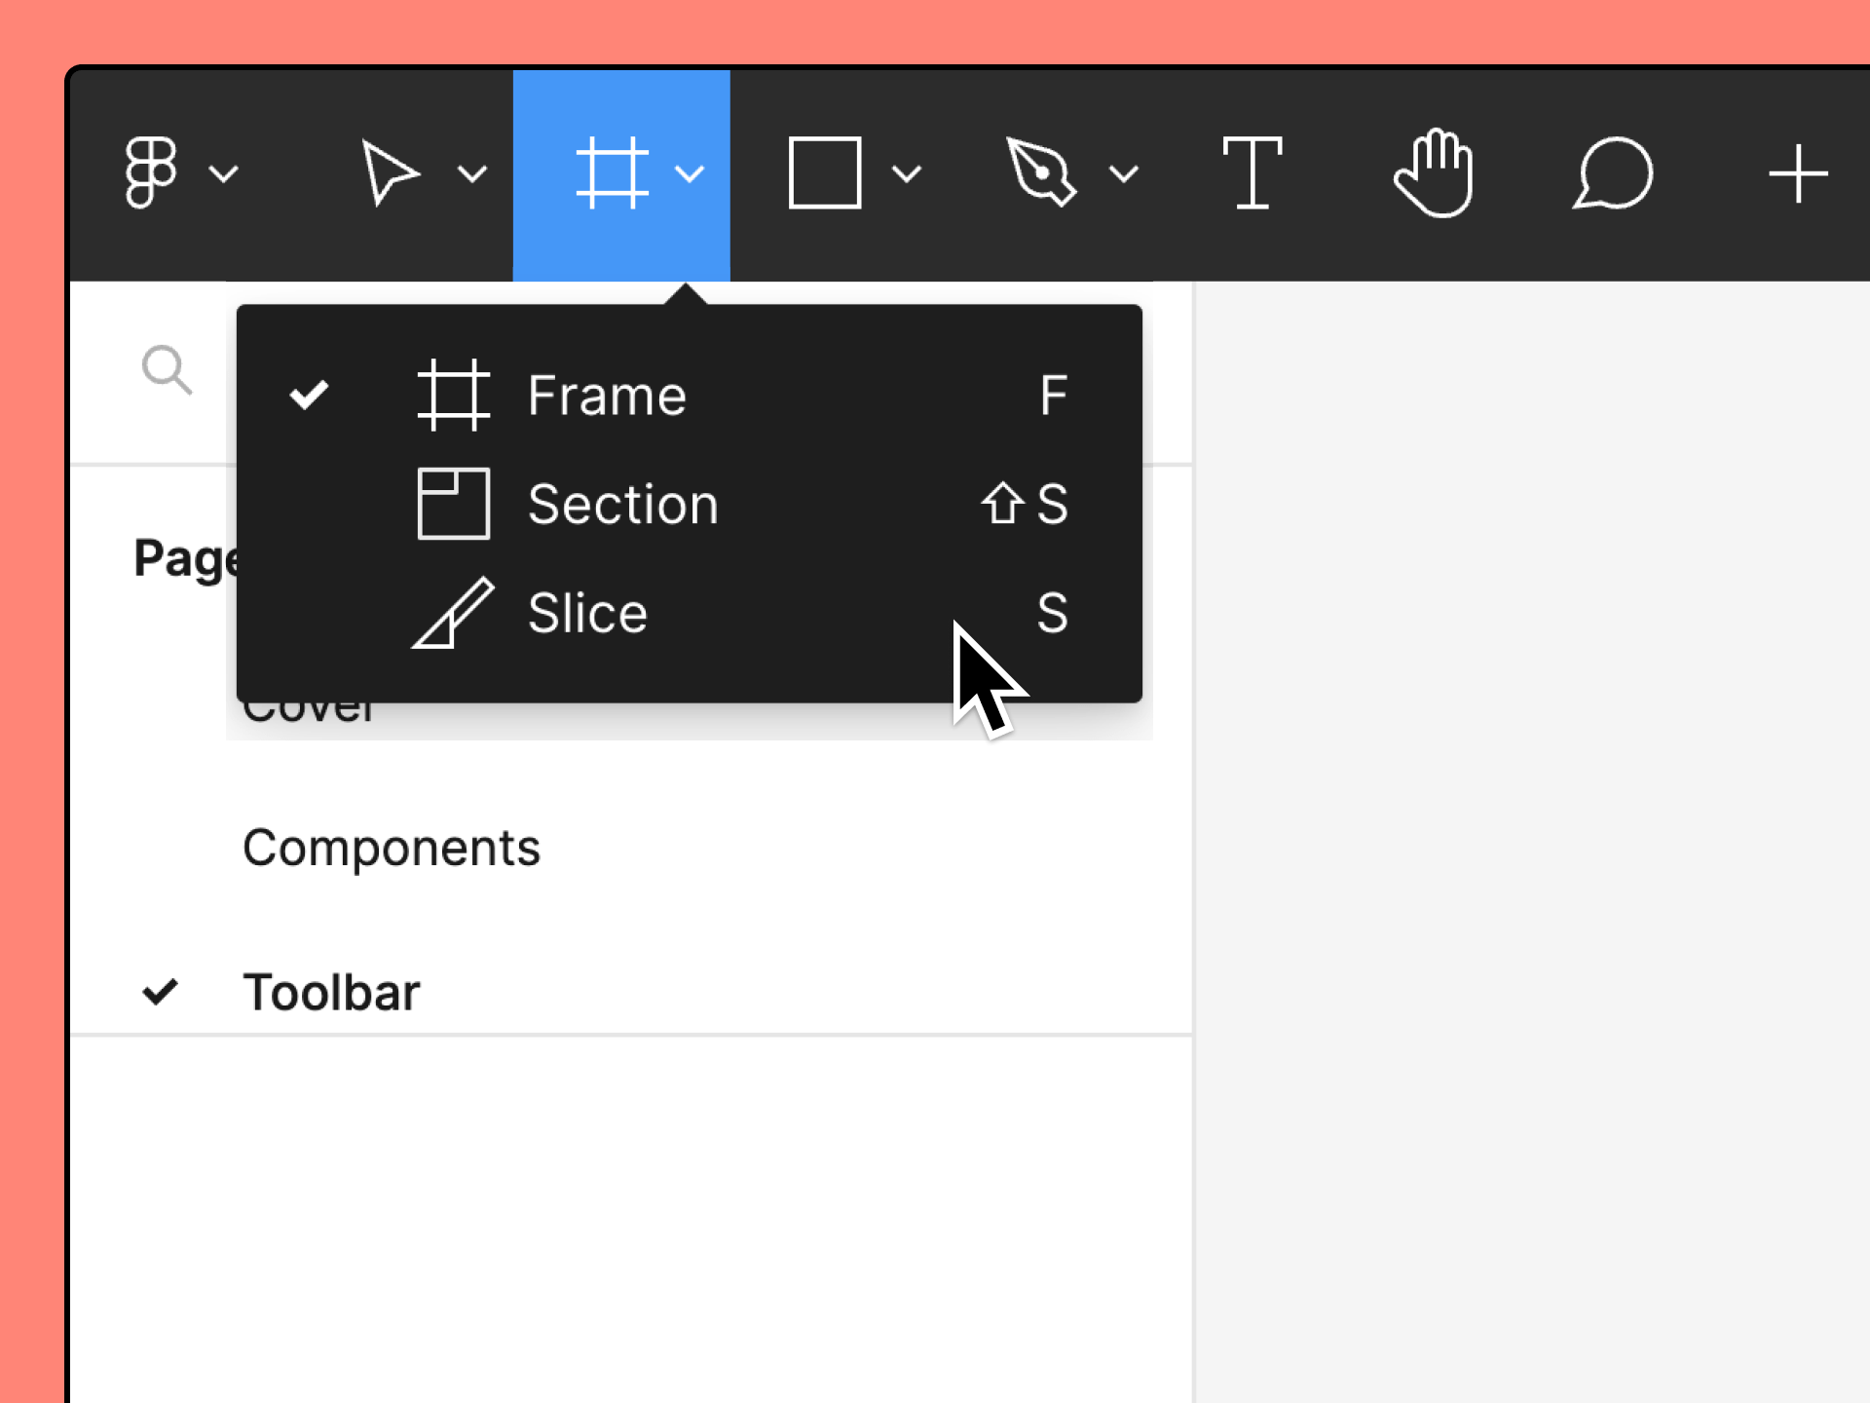Screen dimensions: 1870x1403
Task: Switch to the Components page
Action: click(x=392, y=848)
